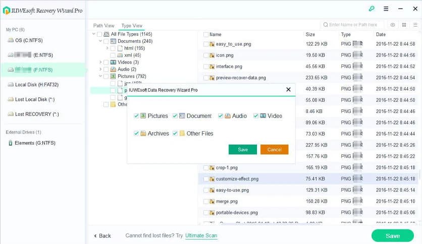Collapse the All File Types node

pos(94,34)
